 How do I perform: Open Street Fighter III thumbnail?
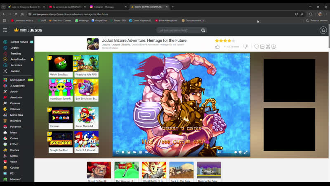(99, 172)
